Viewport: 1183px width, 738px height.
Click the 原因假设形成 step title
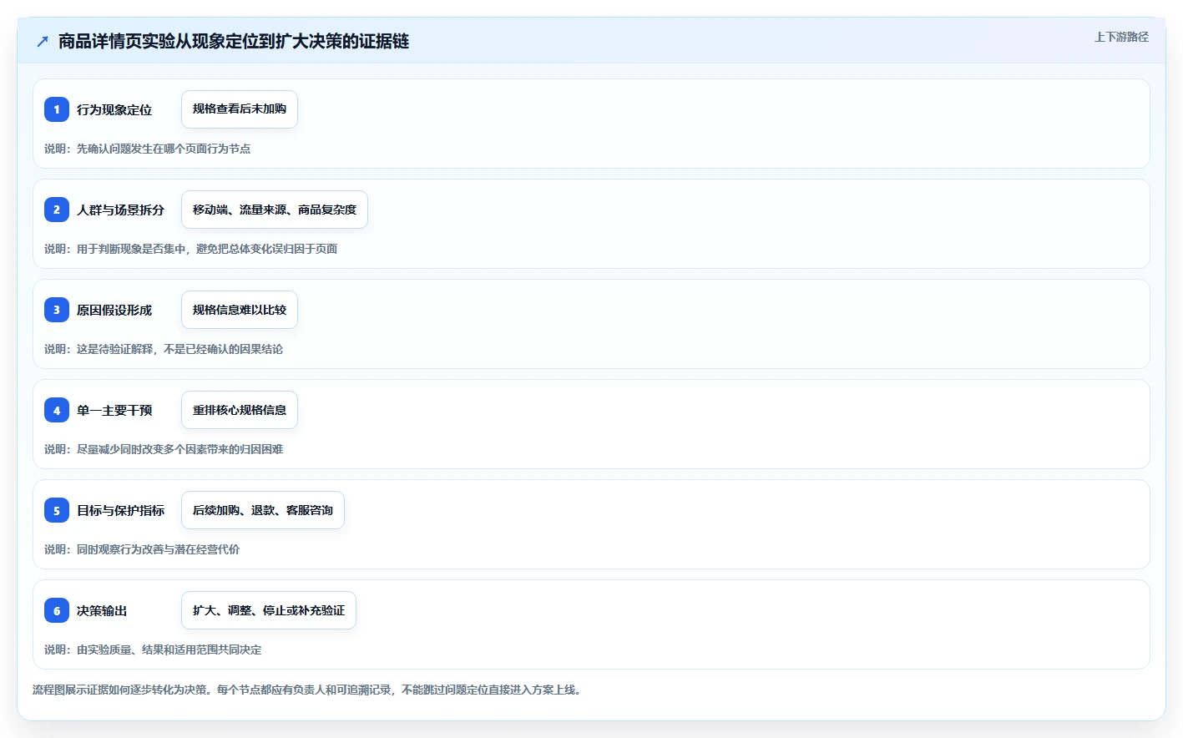click(x=114, y=310)
